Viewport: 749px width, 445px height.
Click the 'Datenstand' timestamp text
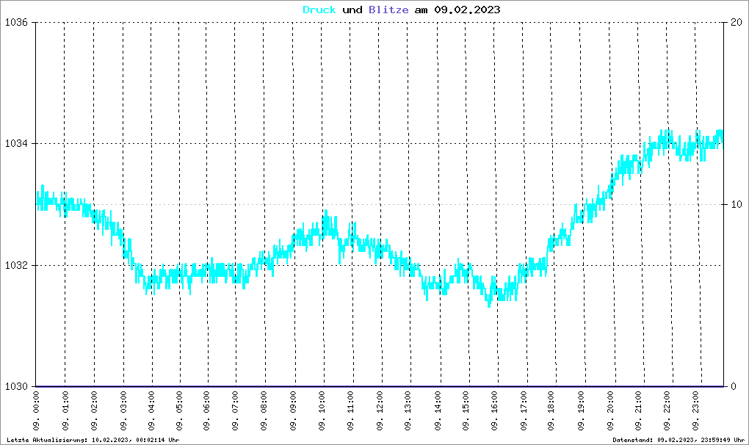click(679, 440)
